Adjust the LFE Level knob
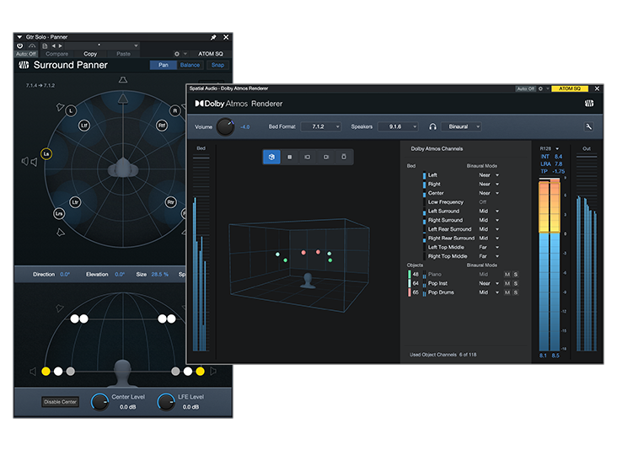The height and width of the screenshot is (450, 617). 166,402
